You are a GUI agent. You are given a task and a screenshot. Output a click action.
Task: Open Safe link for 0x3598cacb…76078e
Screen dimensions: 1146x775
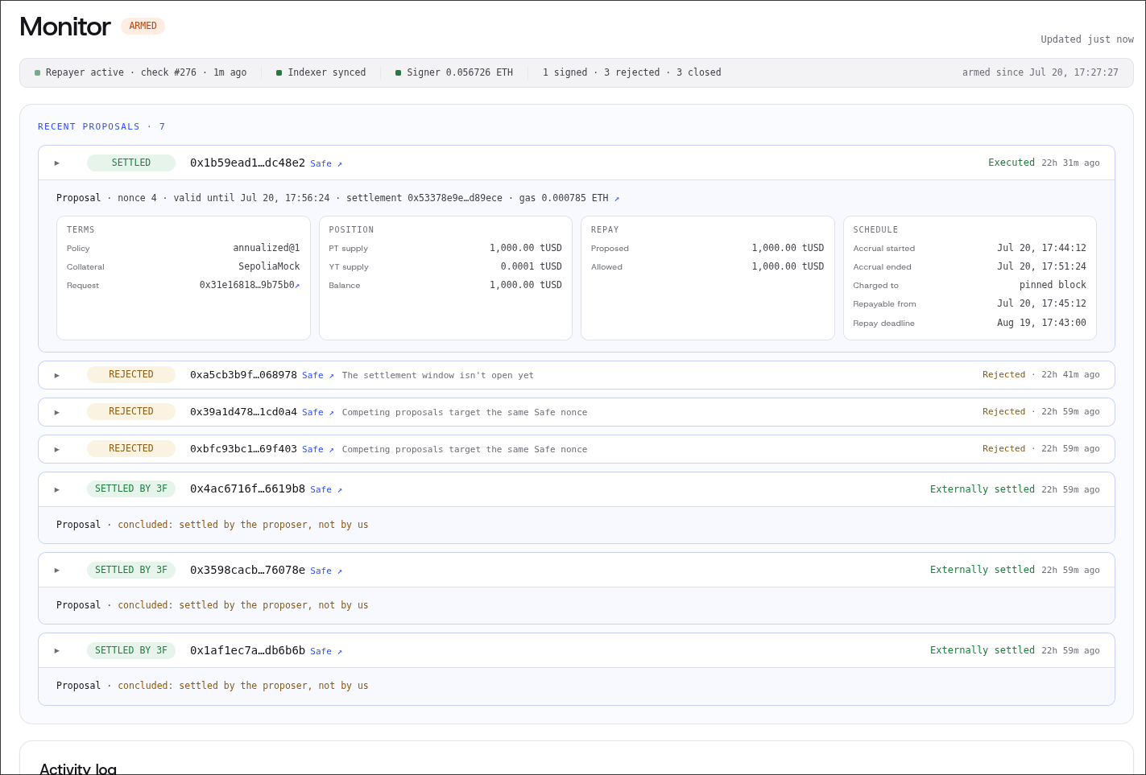(x=326, y=571)
